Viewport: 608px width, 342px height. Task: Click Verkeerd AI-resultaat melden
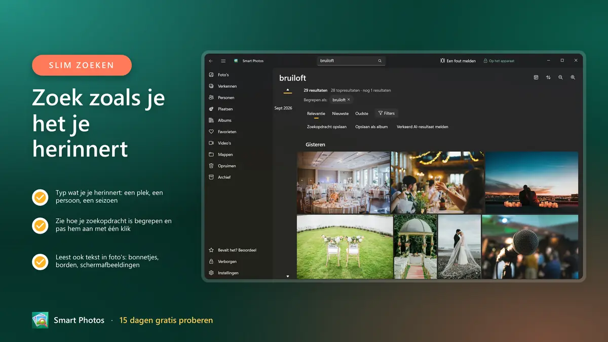pyautogui.click(x=423, y=127)
